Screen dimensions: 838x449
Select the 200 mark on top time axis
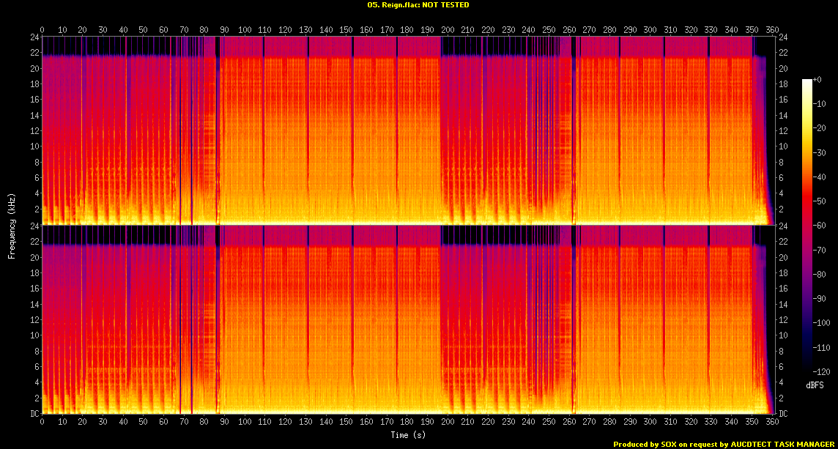447,29
